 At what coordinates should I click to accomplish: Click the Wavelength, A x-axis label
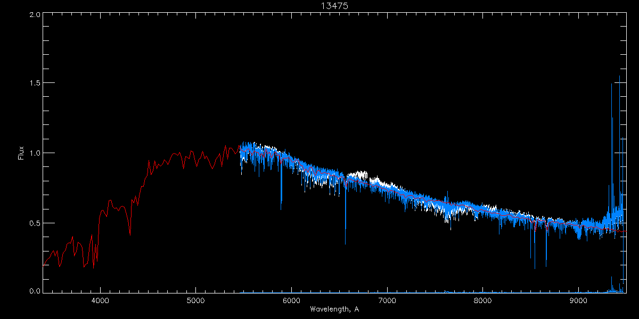[334, 309]
